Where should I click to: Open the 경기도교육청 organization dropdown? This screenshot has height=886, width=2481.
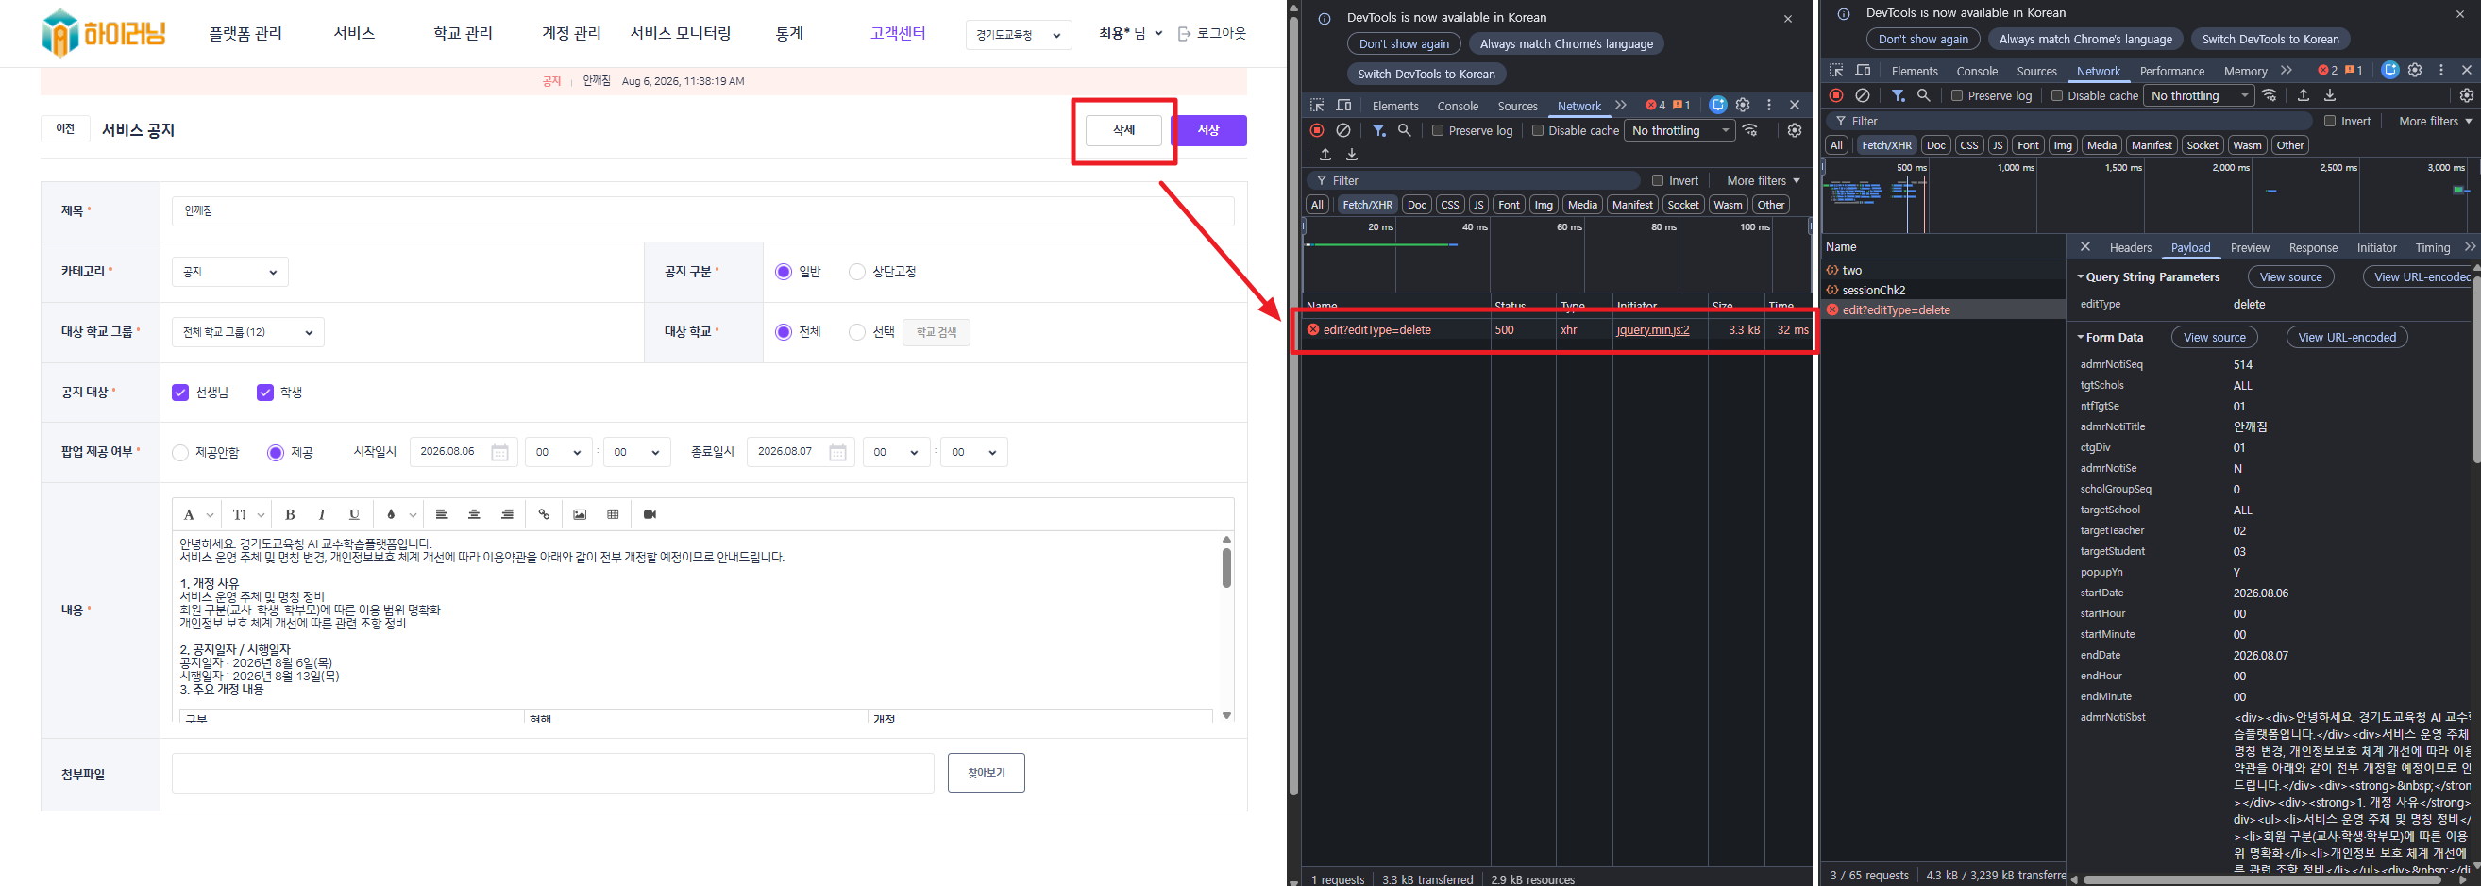1018,35
